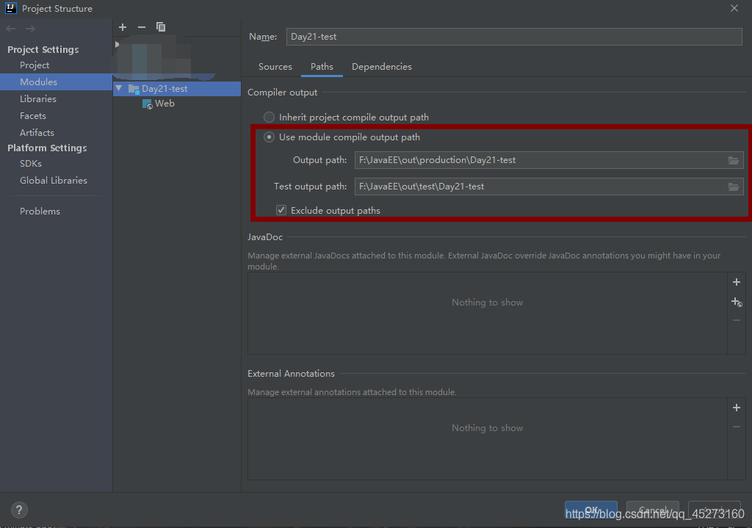Expand the blurred project tree node
The image size is (752, 528).
coord(117,44)
